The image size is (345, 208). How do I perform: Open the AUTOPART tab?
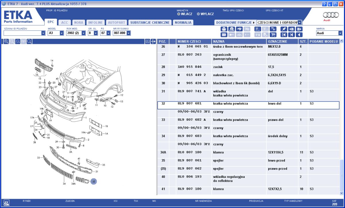116,22
